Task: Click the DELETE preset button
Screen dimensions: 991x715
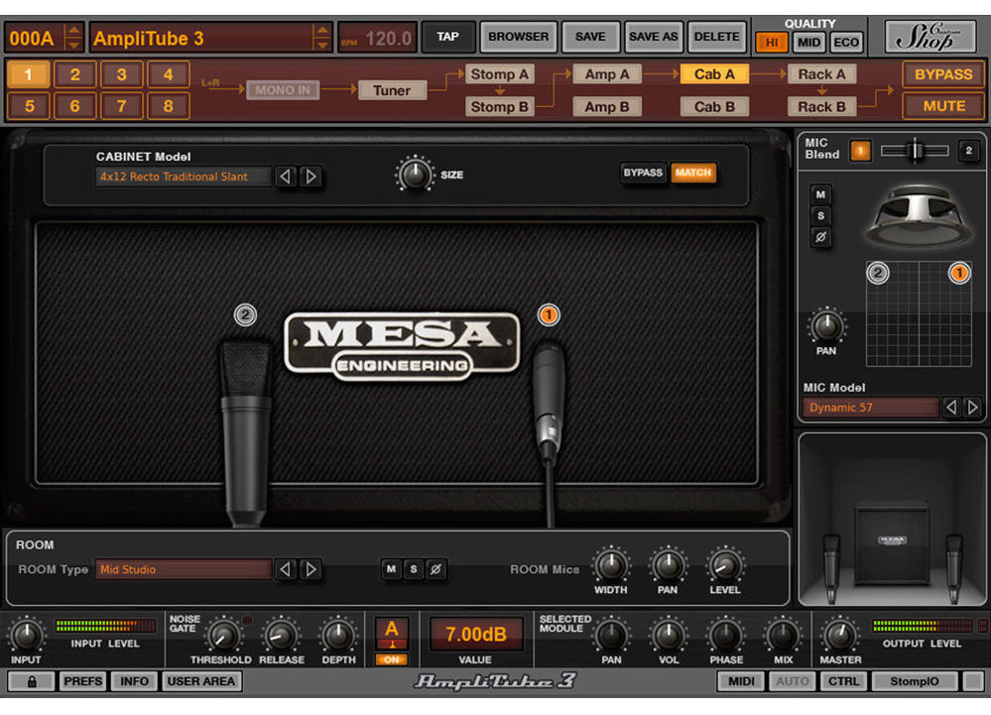Action: point(716,37)
